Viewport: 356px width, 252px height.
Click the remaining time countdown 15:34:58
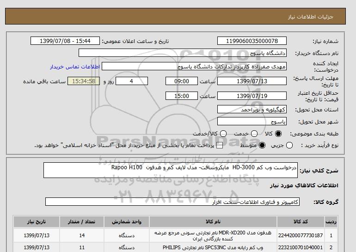(84, 81)
